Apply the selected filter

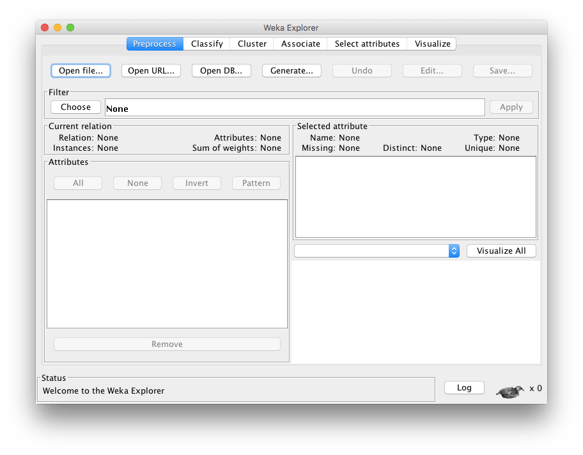coord(511,107)
